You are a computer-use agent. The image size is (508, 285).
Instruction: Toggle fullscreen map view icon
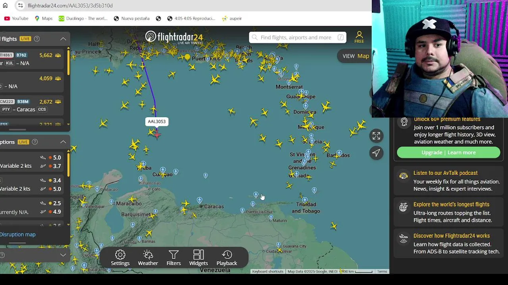(x=376, y=136)
